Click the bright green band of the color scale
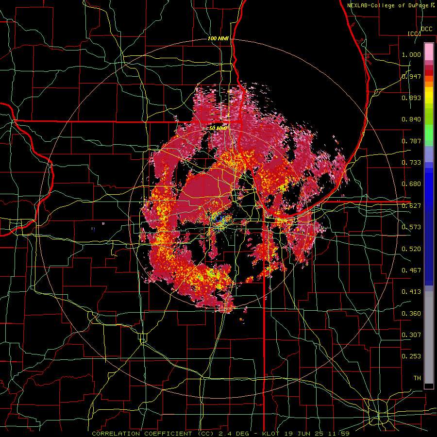This screenshot has height=437, width=437. [x=429, y=133]
